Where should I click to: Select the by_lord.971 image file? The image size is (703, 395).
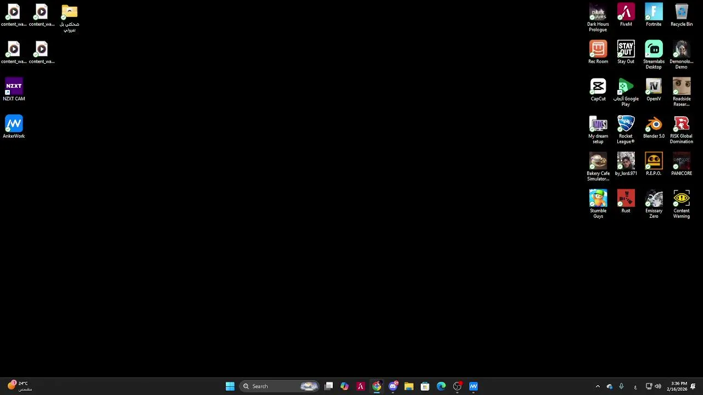626,165
